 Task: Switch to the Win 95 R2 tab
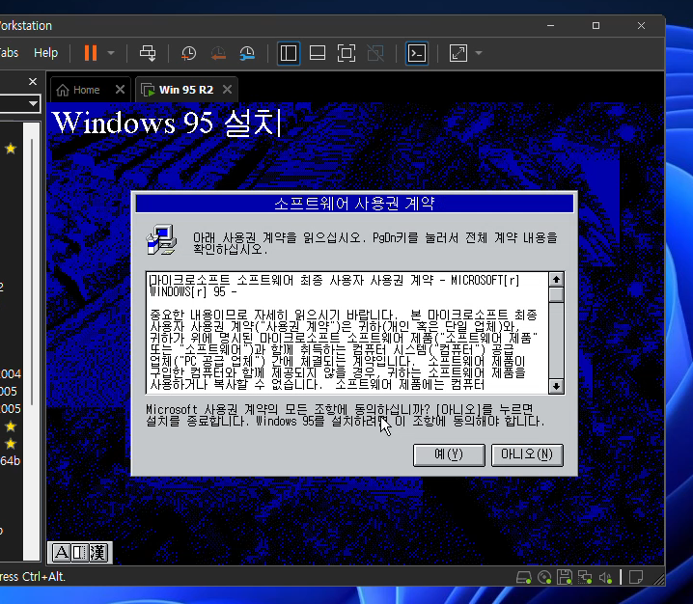tap(178, 90)
